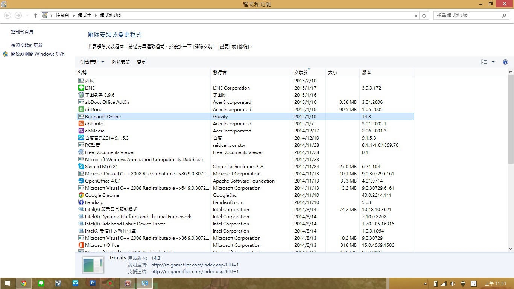
Task: Click the Free Documents Viewer icon
Action: 81,152
